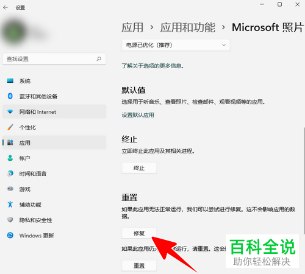This screenshot has height=274, width=305.
Task: Click the 查找设置 search field
Action: pyautogui.click(x=54, y=59)
